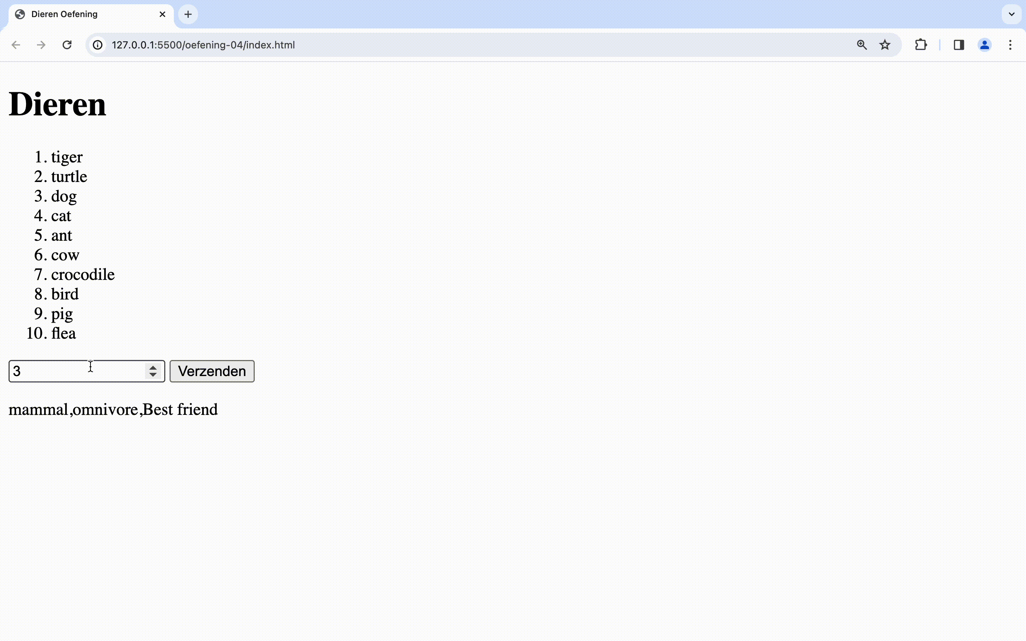Viewport: 1026px width, 641px height.
Task: Bookmark this page with star icon
Action: [885, 45]
